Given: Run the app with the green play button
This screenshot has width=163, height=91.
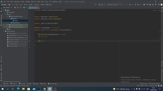Looking at the screenshot, I should coord(121,5).
